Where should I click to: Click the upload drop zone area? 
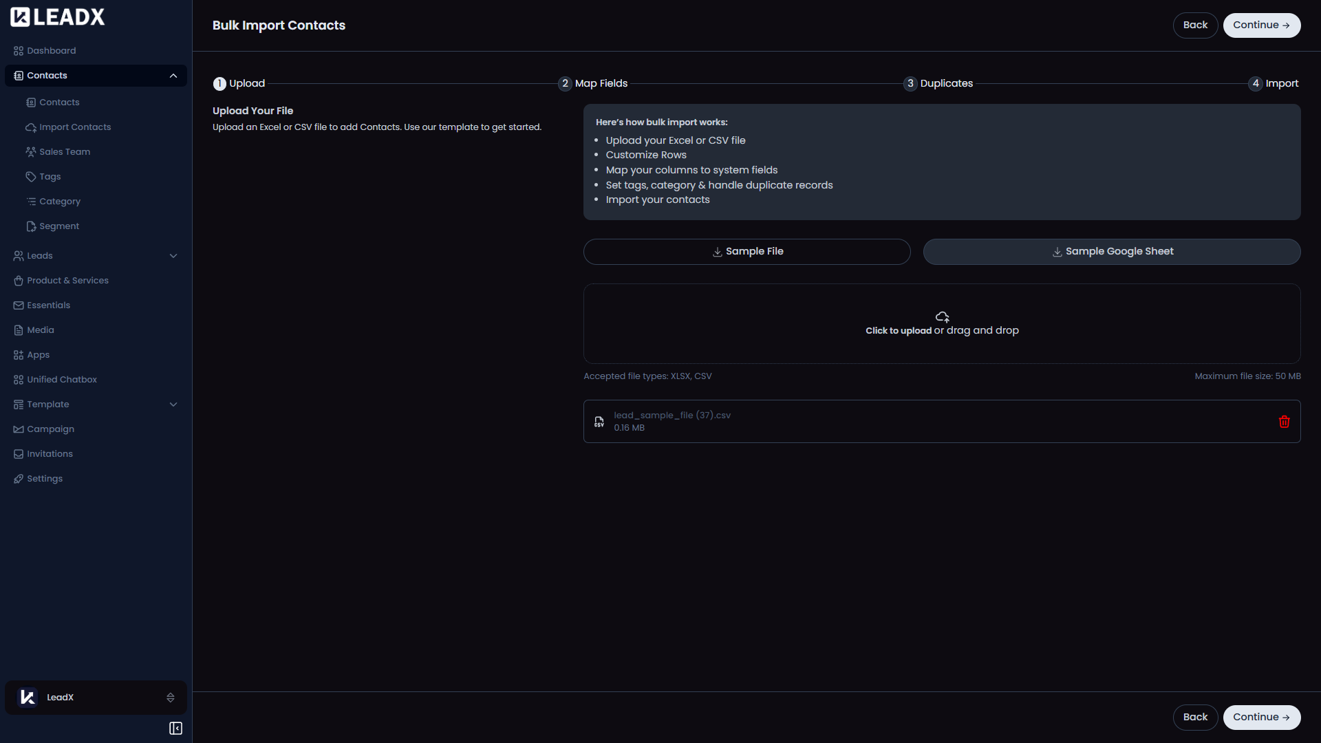[x=941, y=323]
